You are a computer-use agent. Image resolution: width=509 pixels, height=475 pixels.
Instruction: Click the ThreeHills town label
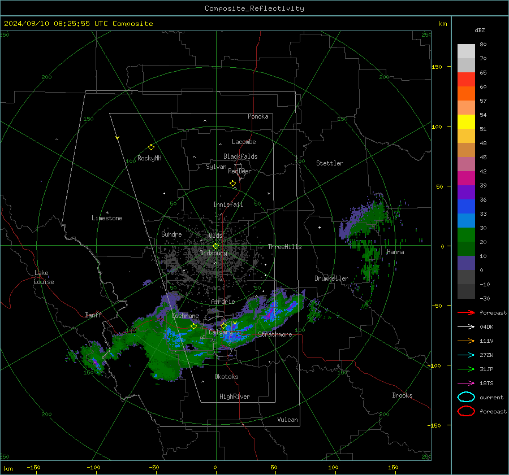(284, 247)
